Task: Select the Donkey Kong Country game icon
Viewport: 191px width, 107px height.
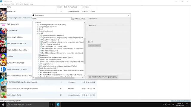Action: (3, 18)
